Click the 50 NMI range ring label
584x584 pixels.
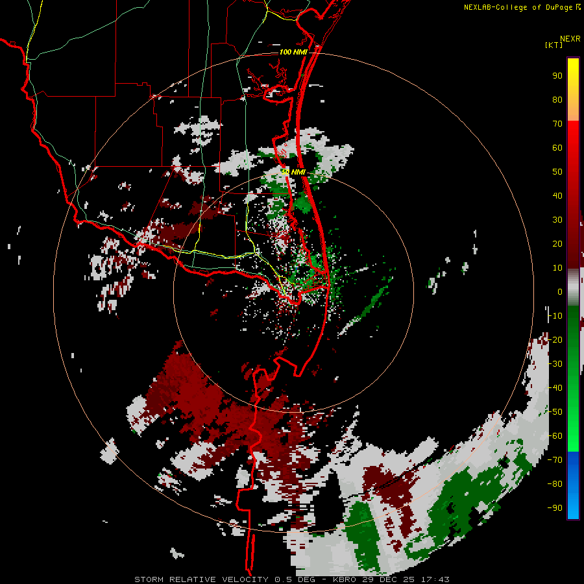[x=293, y=172]
